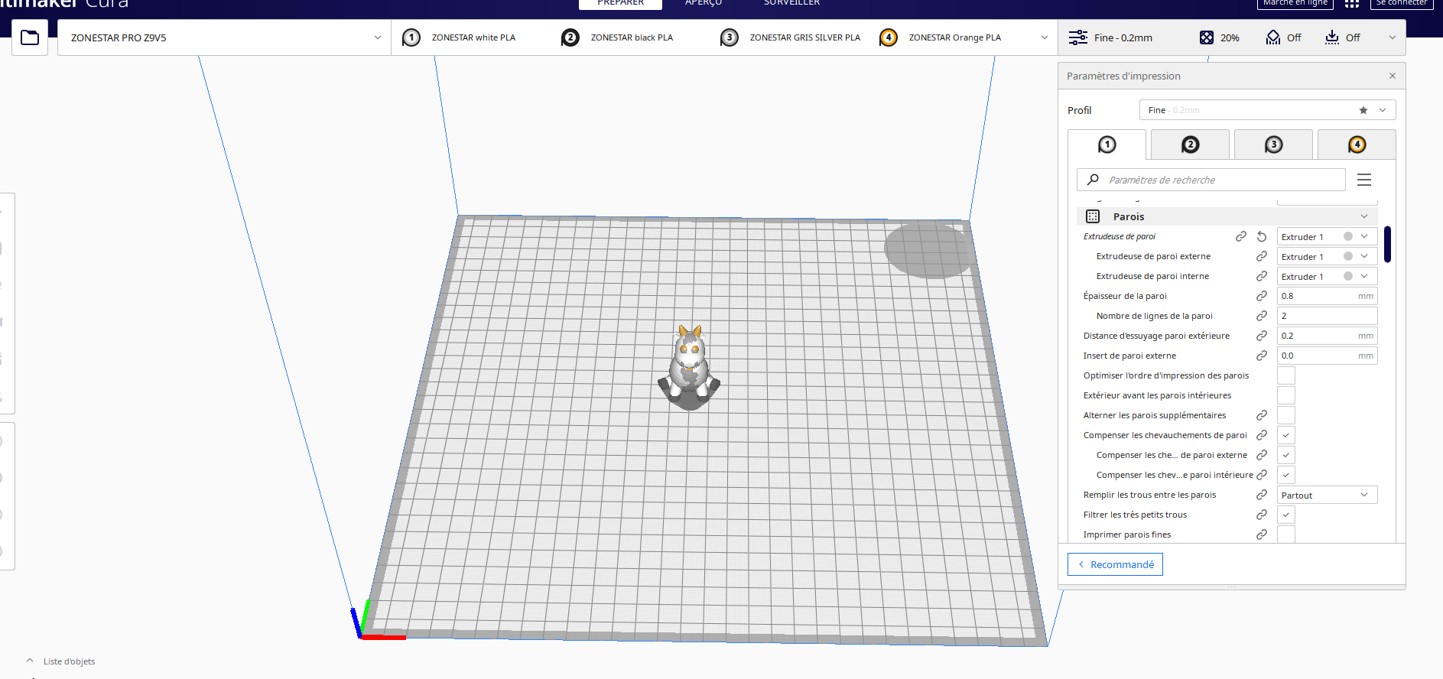Close the Paramètres d'impression panel
Viewport: 1443px width, 679px height.
[1393, 76]
